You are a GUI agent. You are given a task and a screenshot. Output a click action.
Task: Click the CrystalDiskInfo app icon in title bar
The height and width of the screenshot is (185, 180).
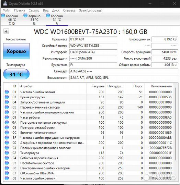tap(5, 3)
